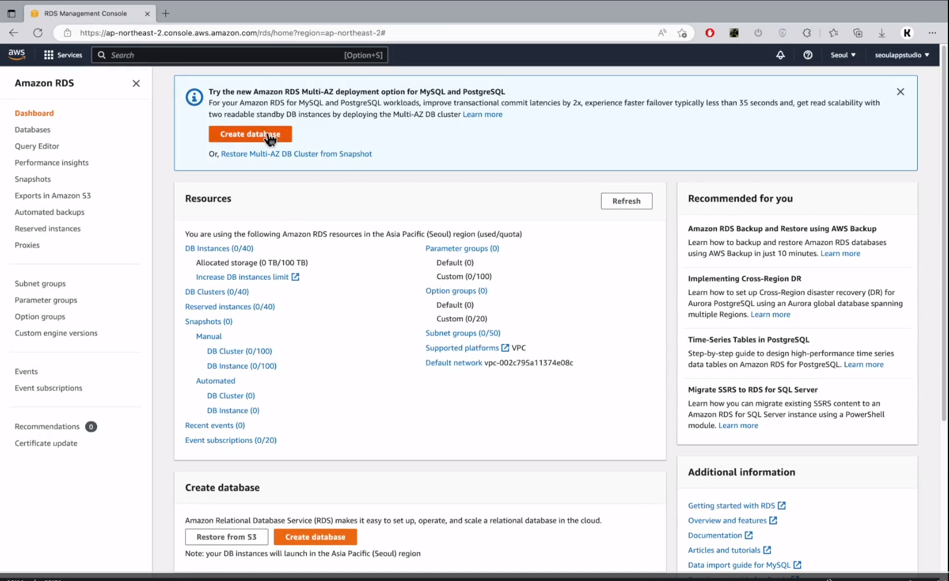Image resolution: width=949 pixels, height=581 pixels.
Task: Open Recommendations in the sidebar
Action: coord(47,426)
